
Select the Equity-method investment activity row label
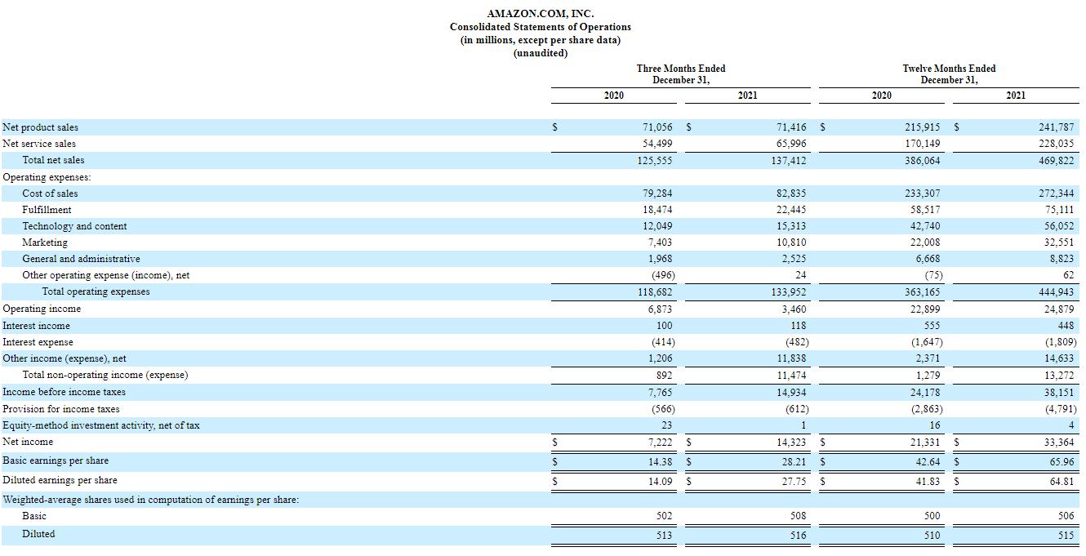pyautogui.click(x=101, y=425)
